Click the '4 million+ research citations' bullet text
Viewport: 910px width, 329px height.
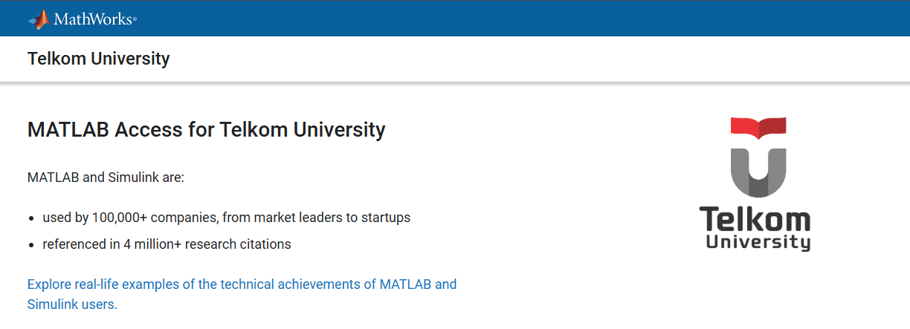point(207,244)
